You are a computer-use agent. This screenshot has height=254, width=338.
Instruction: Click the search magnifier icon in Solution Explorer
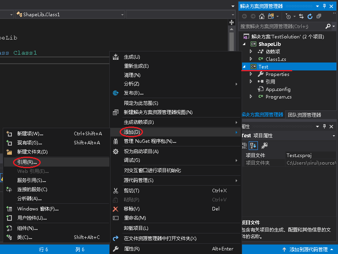[x=328, y=27]
